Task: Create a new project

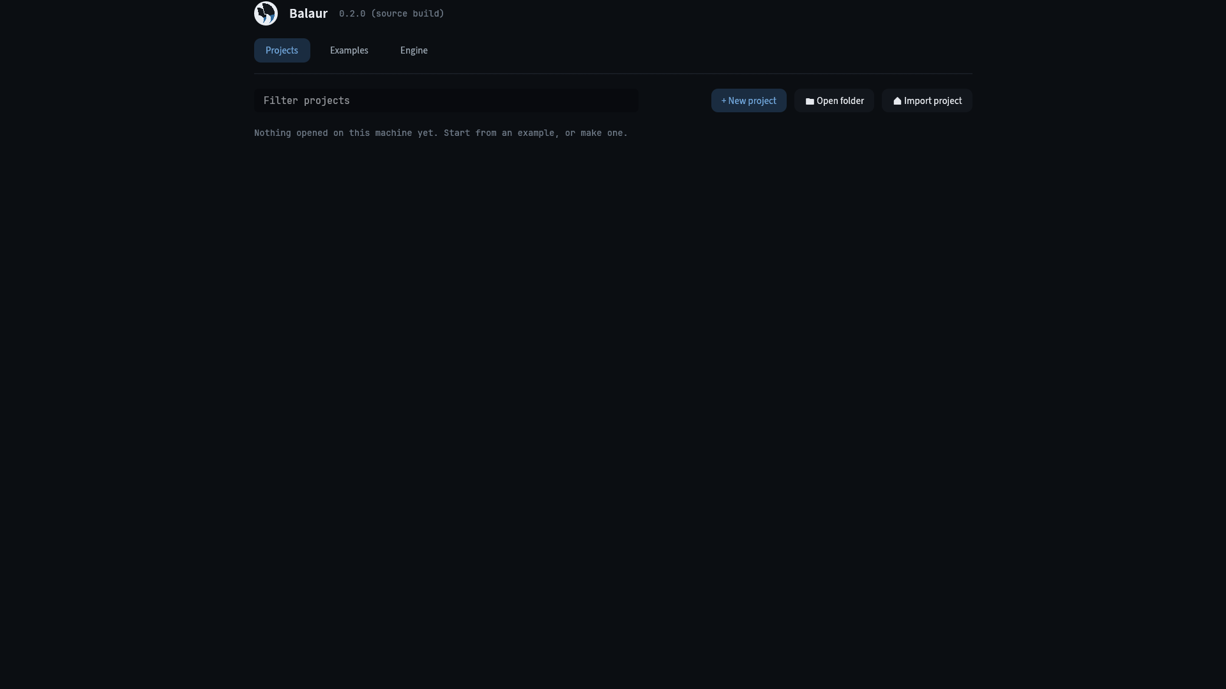Action: click(x=749, y=101)
